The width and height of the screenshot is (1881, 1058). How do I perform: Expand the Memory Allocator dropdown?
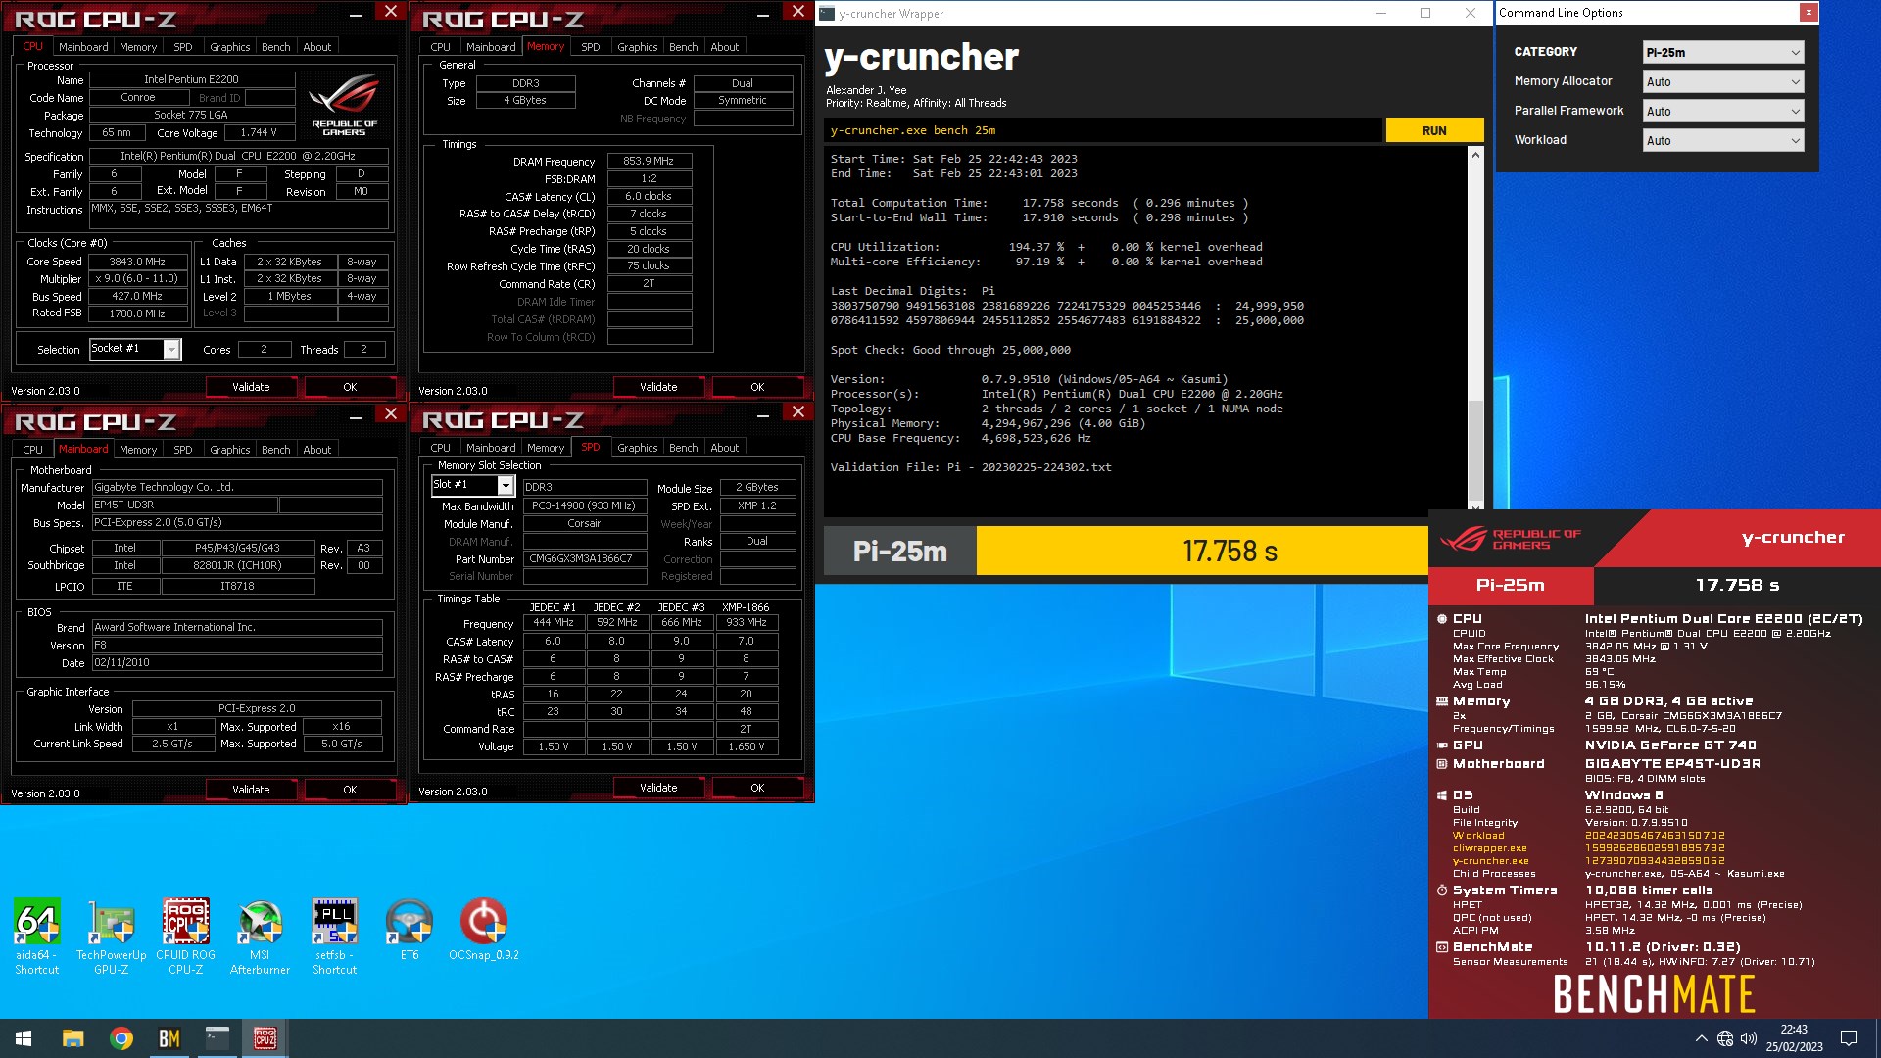click(x=1723, y=82)
